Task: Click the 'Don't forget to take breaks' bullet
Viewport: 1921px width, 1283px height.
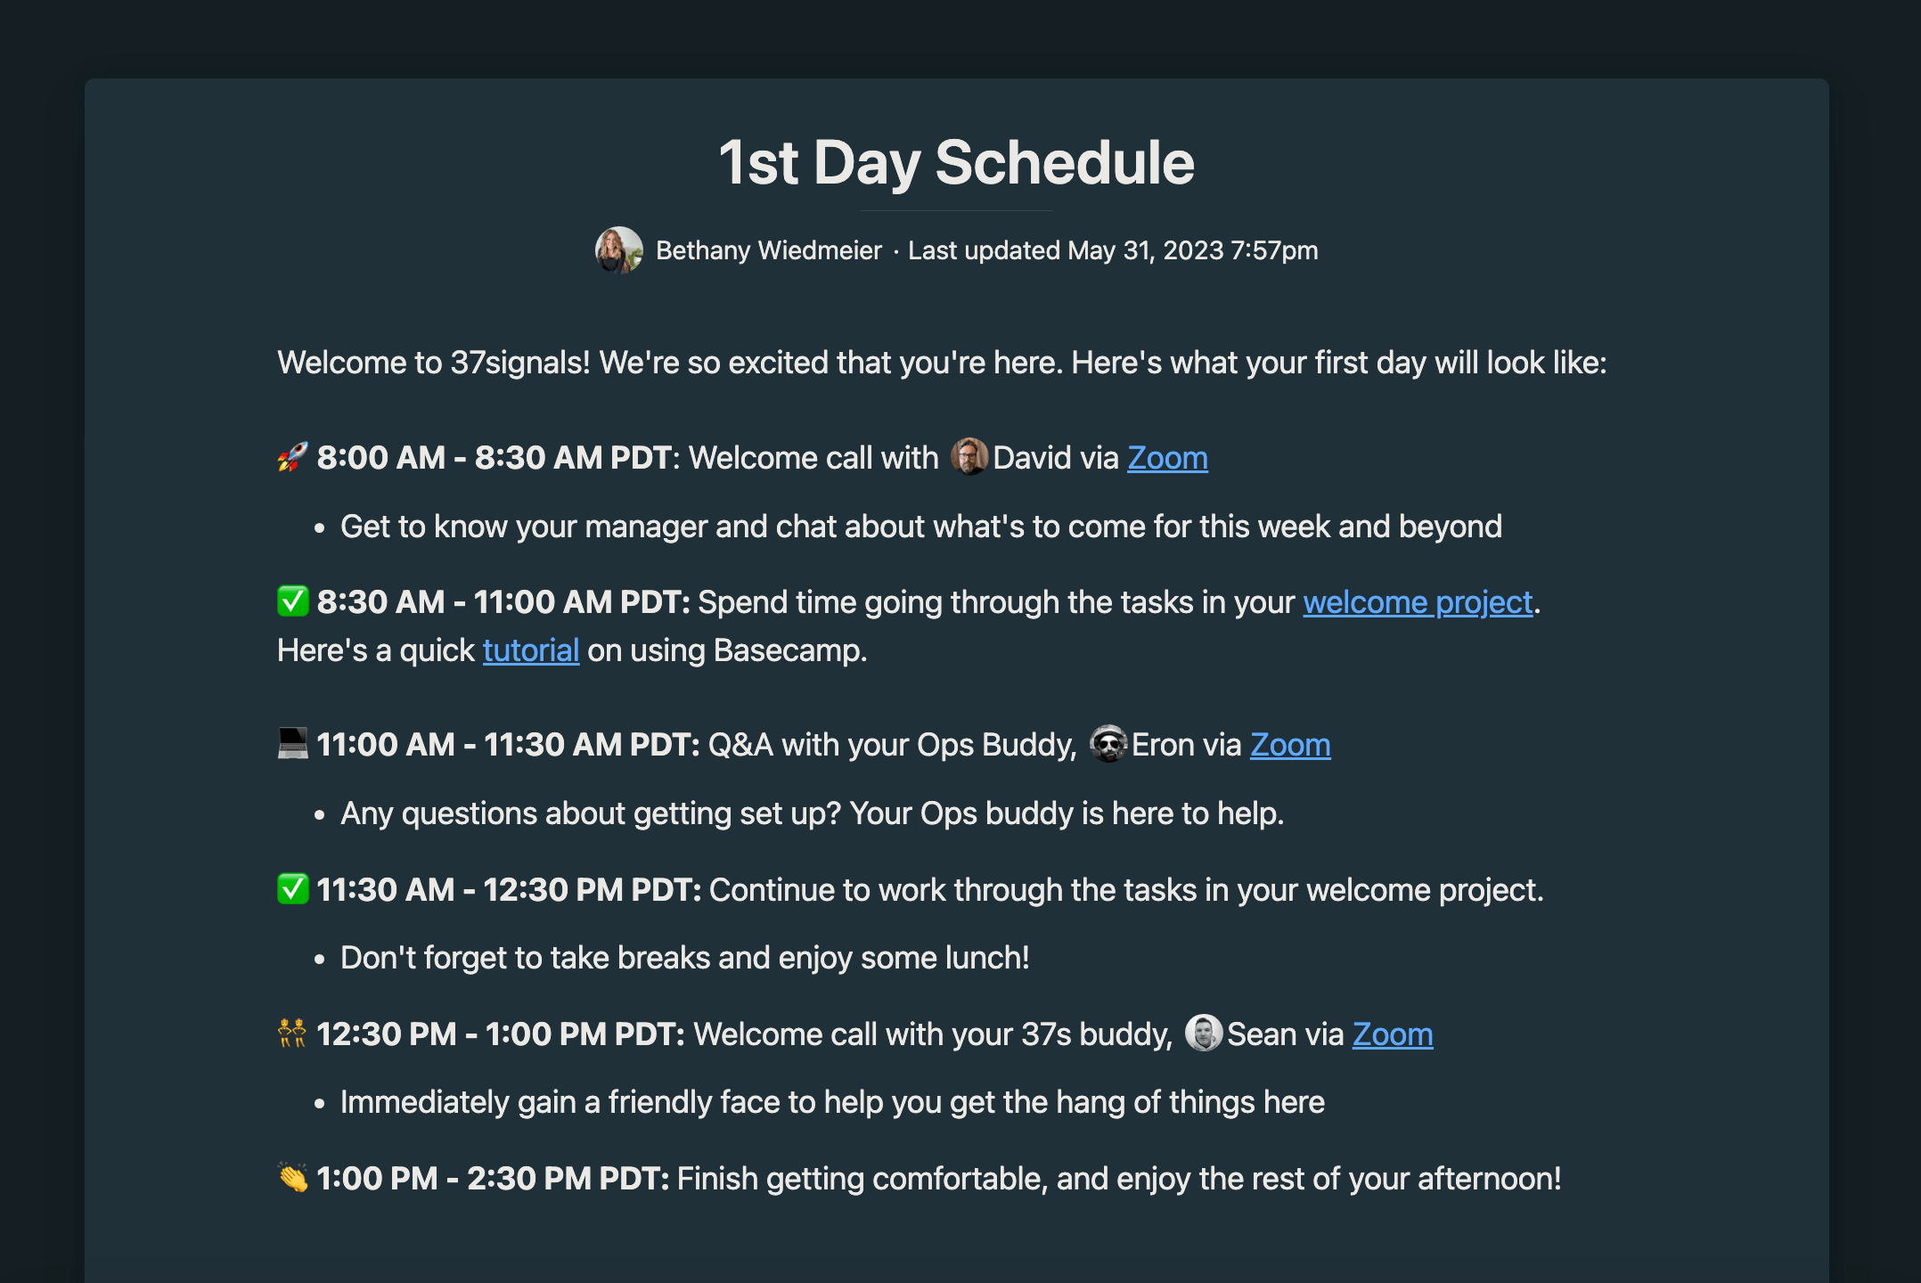Action: 684,958
